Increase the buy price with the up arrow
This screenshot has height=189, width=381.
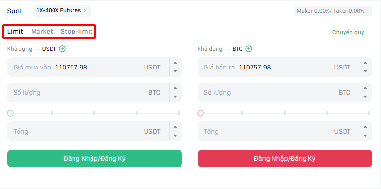(x=175, y=63)
